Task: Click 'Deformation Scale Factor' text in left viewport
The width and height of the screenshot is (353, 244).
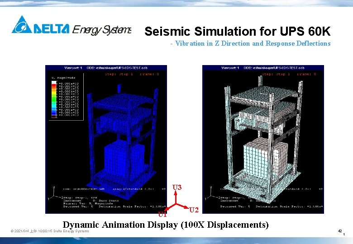Action: pyautogui.click(x=132, y=206)
